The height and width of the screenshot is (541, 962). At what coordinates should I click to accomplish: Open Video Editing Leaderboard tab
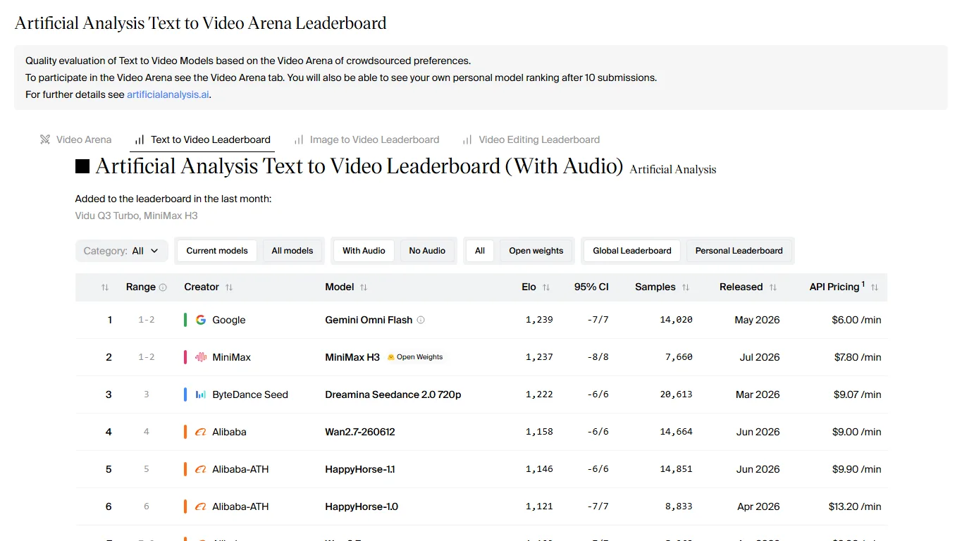coord(531,139)
